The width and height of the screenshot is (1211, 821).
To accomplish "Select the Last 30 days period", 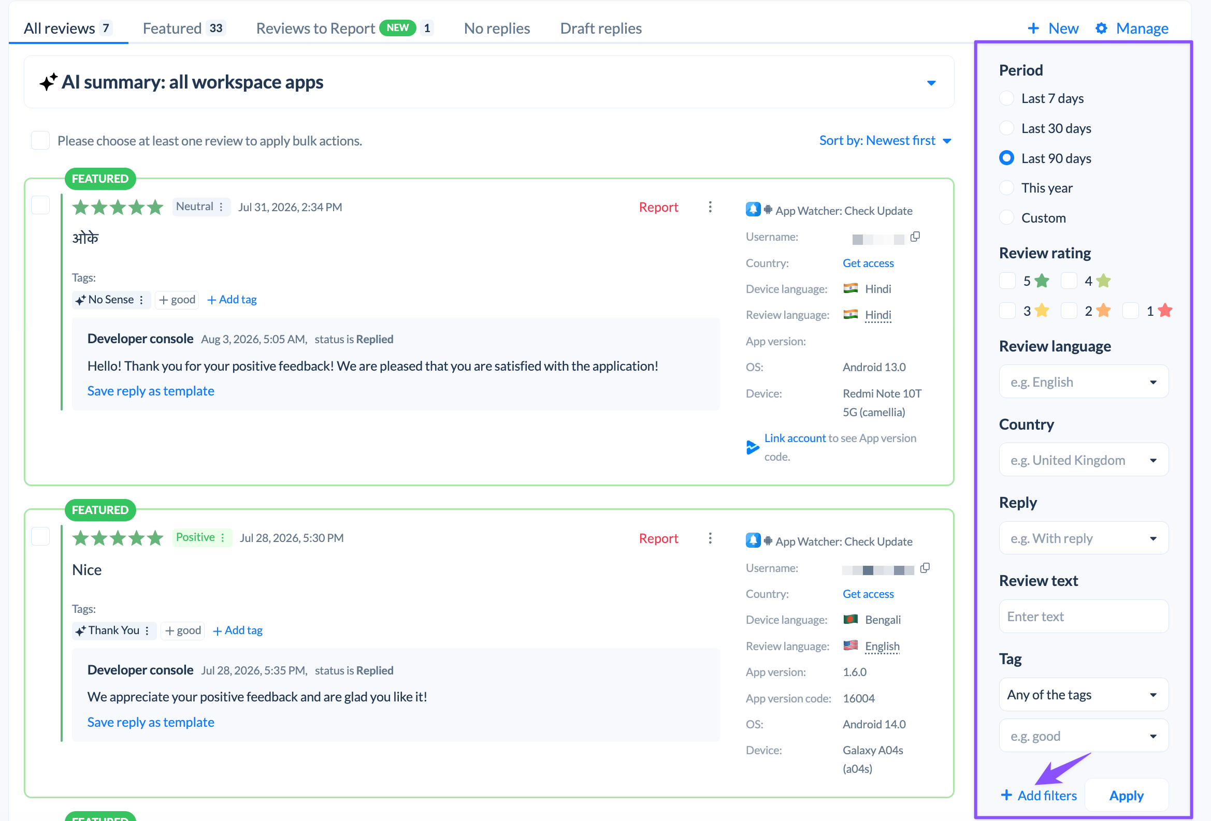I will pos(1006,128).
